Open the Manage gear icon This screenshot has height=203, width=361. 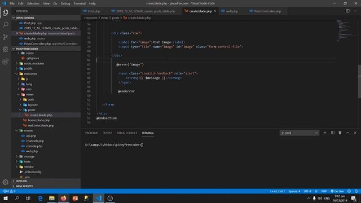click(5, 182)
